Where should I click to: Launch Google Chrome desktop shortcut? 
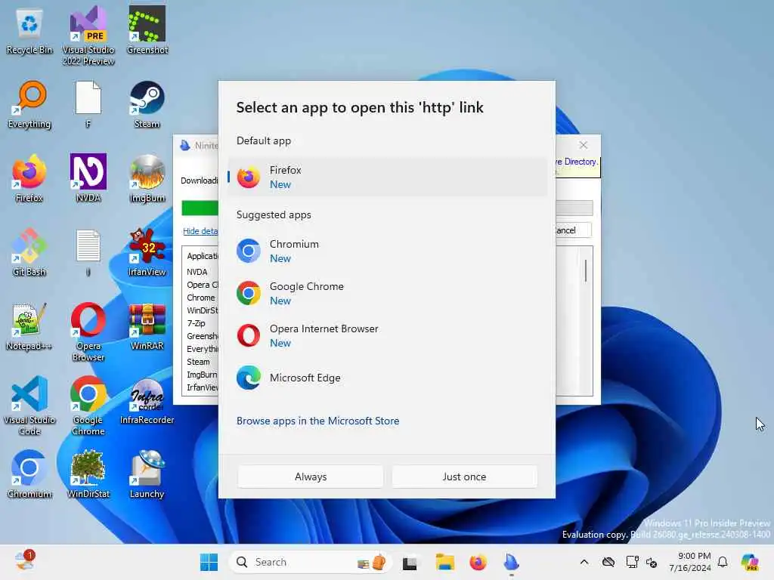tap(88, 406)
